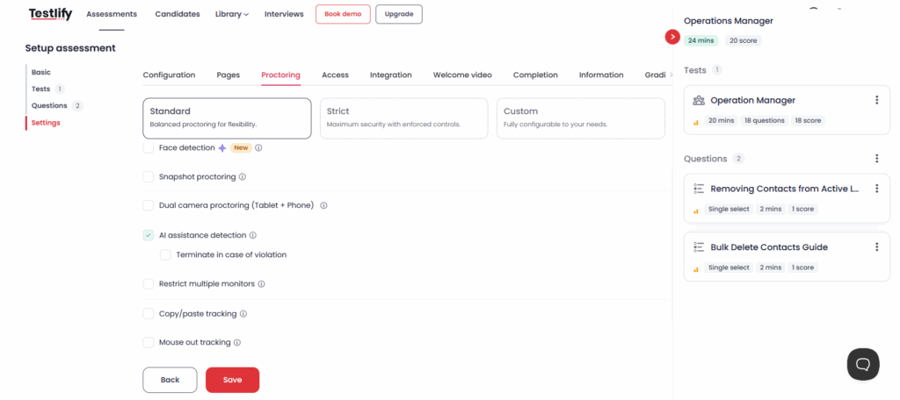Switch to the Information tab
This screenshot has height=400, width=900.
pos(601,75)
